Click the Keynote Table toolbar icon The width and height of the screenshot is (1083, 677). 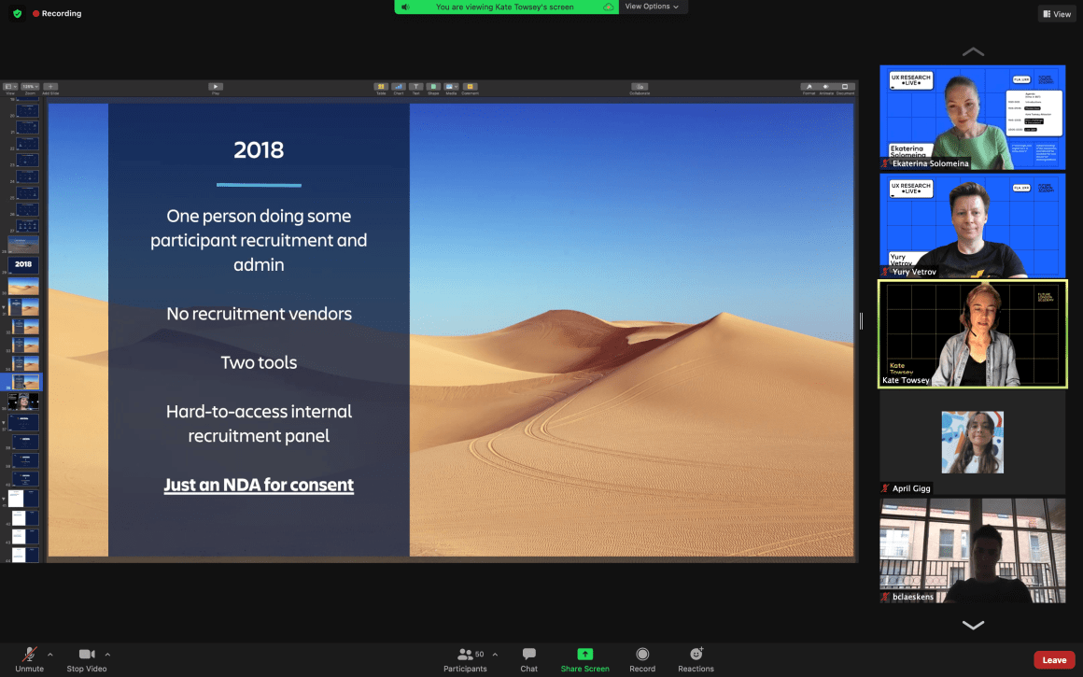pyautogui.click(x=381, y=88)
